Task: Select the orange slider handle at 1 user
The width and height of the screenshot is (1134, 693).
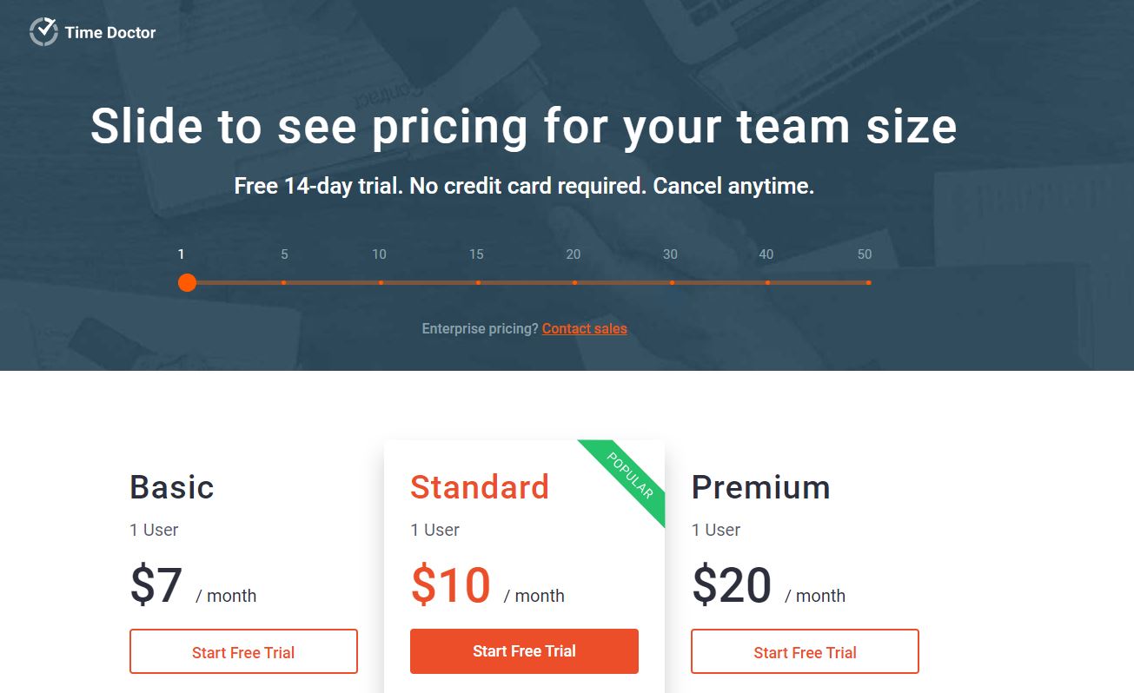Action: (x=187, y=282)
